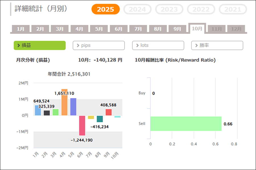Image resolution: width=256 pixels, height=170 pixels.
Task: Switch to the 2023 year button
Action: pos(169,9)
